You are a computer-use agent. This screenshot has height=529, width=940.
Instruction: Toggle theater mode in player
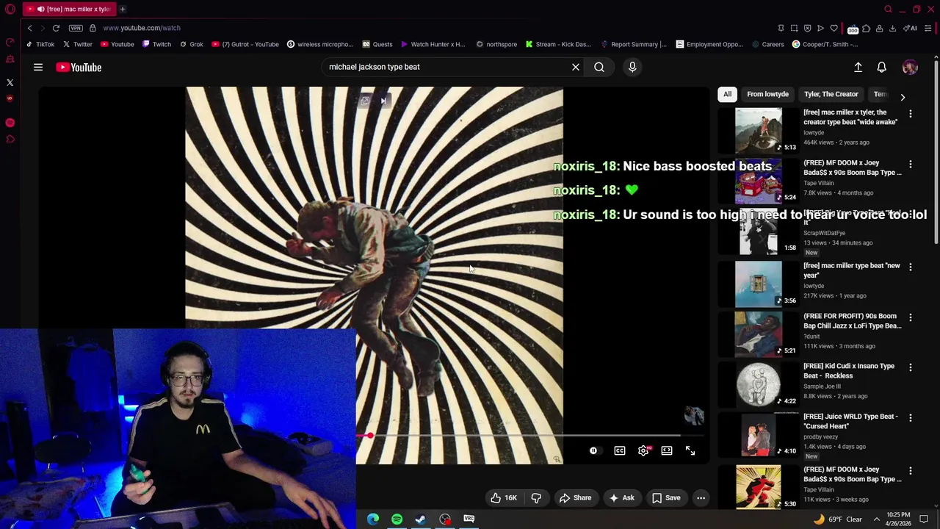pyautogui.click(x=667, y=450)
